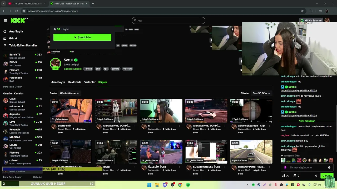Click Şimdi İzle button
This screenshot has height=189, width=337.
pos(82,37)
